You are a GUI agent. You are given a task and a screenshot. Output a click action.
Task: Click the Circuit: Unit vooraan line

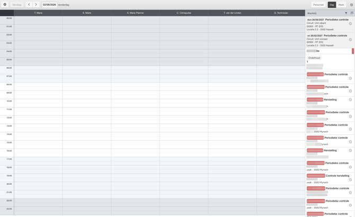click(317, 39)
